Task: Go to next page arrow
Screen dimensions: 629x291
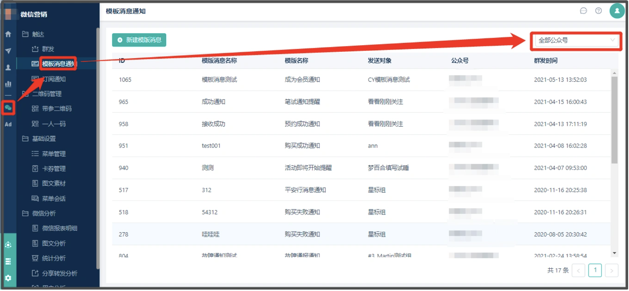Action: click(611, 271)
